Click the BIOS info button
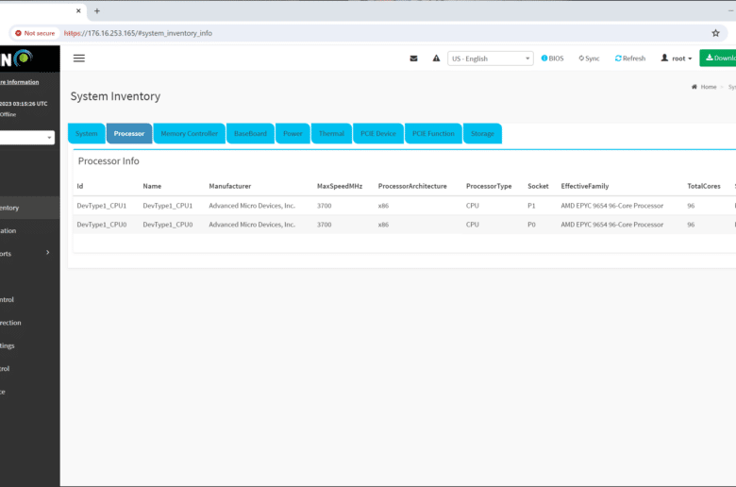 pyautogui.click(x=552, y=59)
